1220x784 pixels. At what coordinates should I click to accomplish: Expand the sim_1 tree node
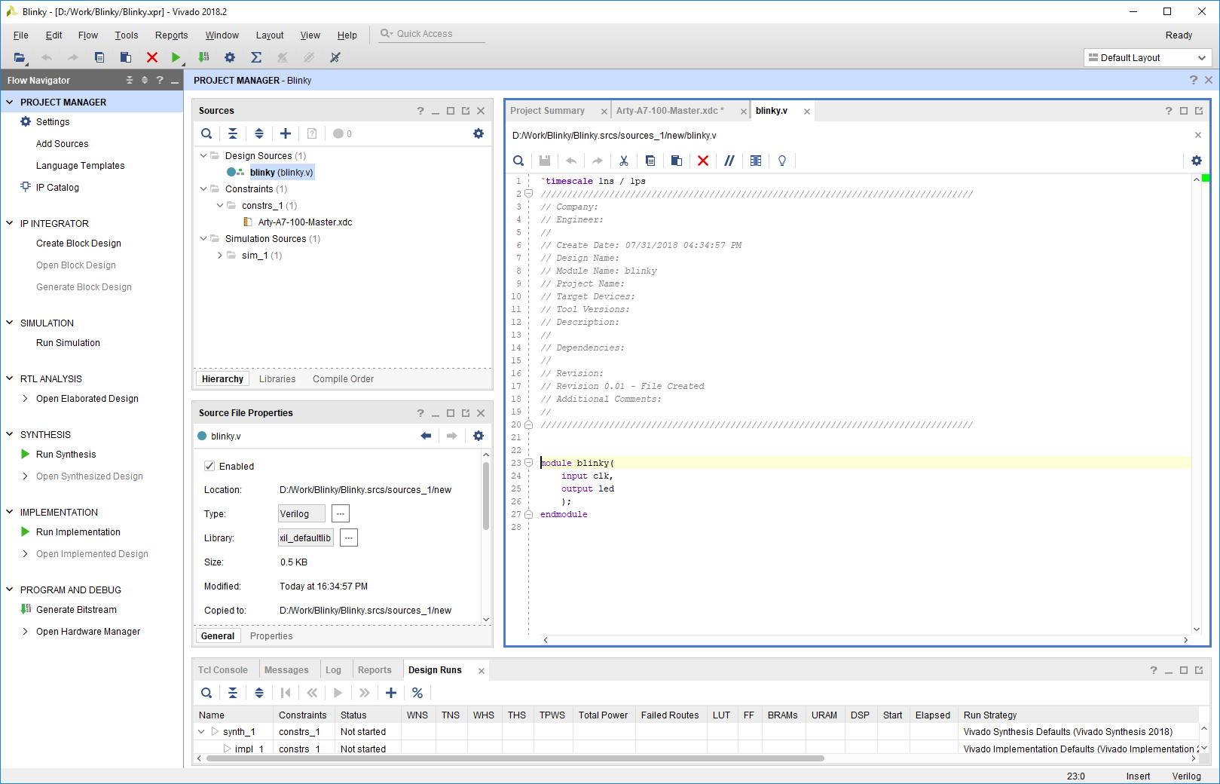(x=220, y=256)
